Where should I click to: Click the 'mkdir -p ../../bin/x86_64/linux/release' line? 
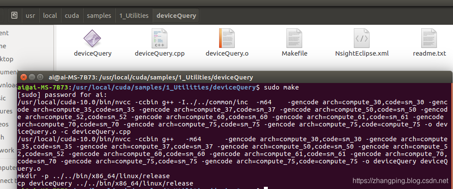(93, 176)
